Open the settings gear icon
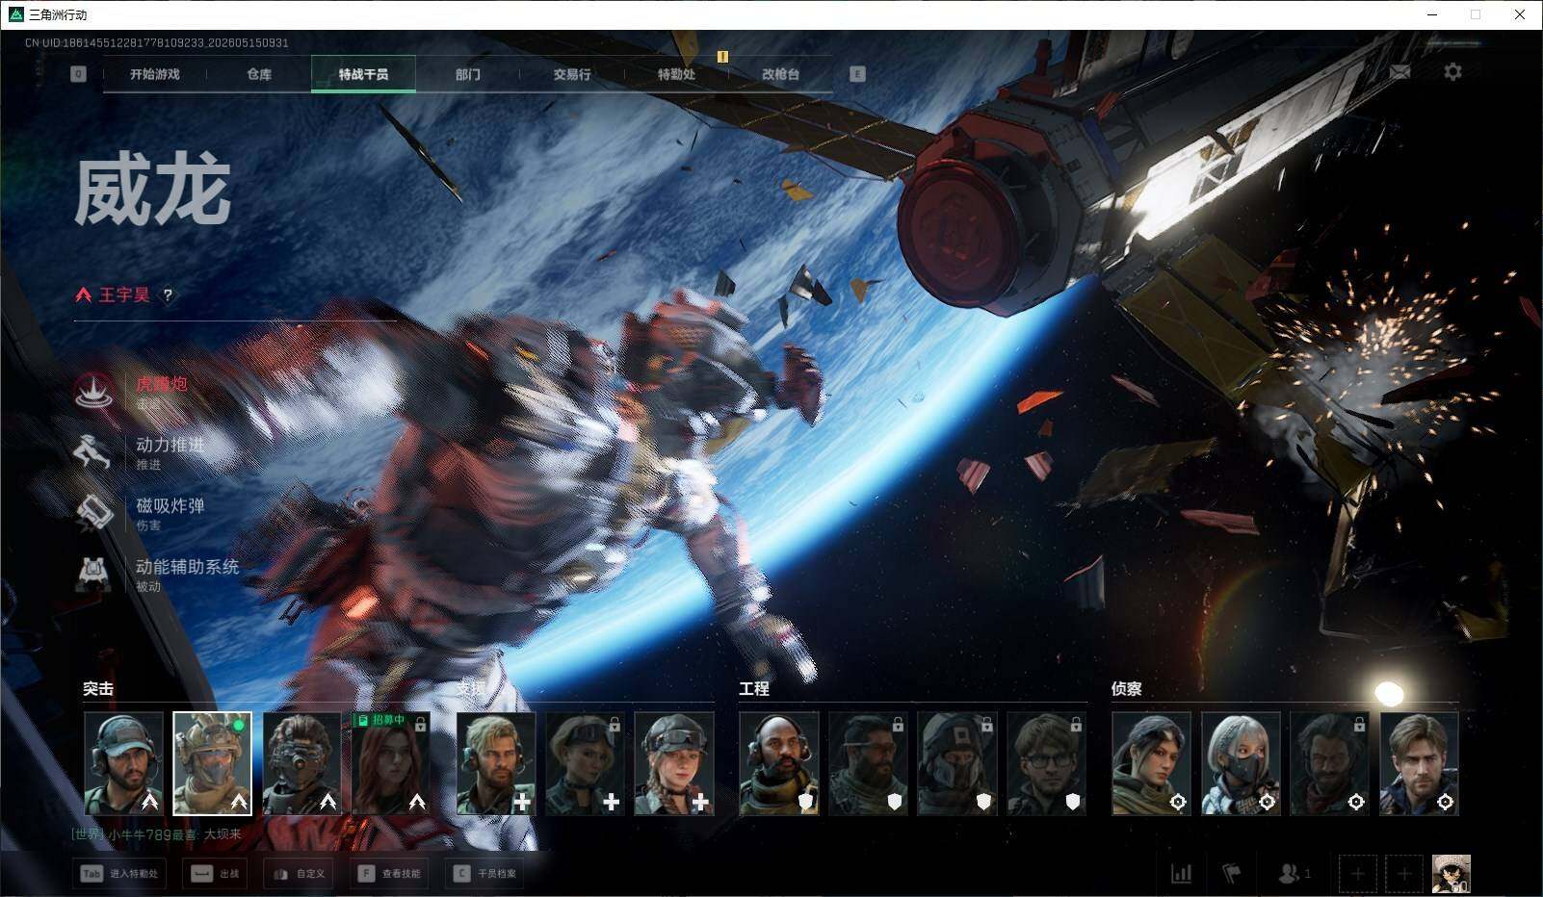This screenshot has height=897, width=1543. click(1452, 72)
